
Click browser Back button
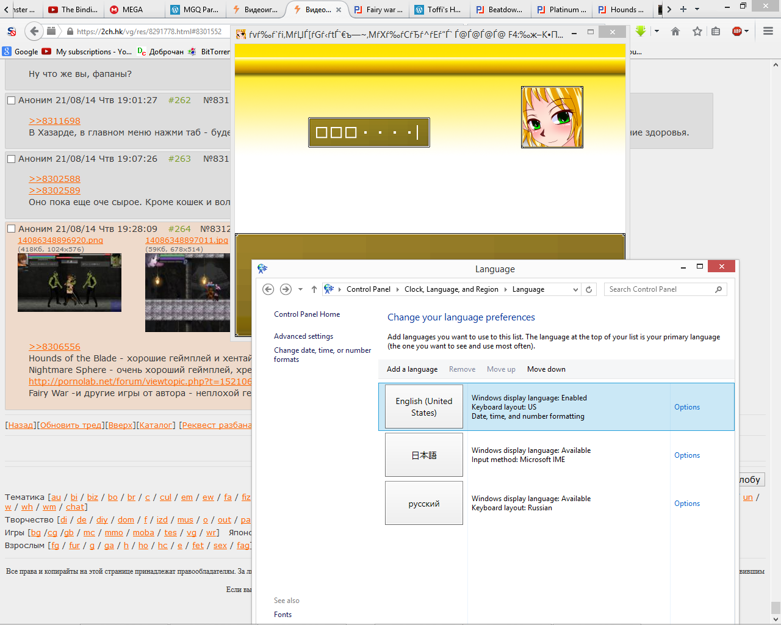click(x=34, y=31)
